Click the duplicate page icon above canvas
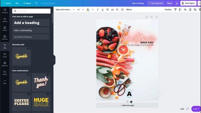The height and width of the screenshot is (113, 201). (151, 17)
